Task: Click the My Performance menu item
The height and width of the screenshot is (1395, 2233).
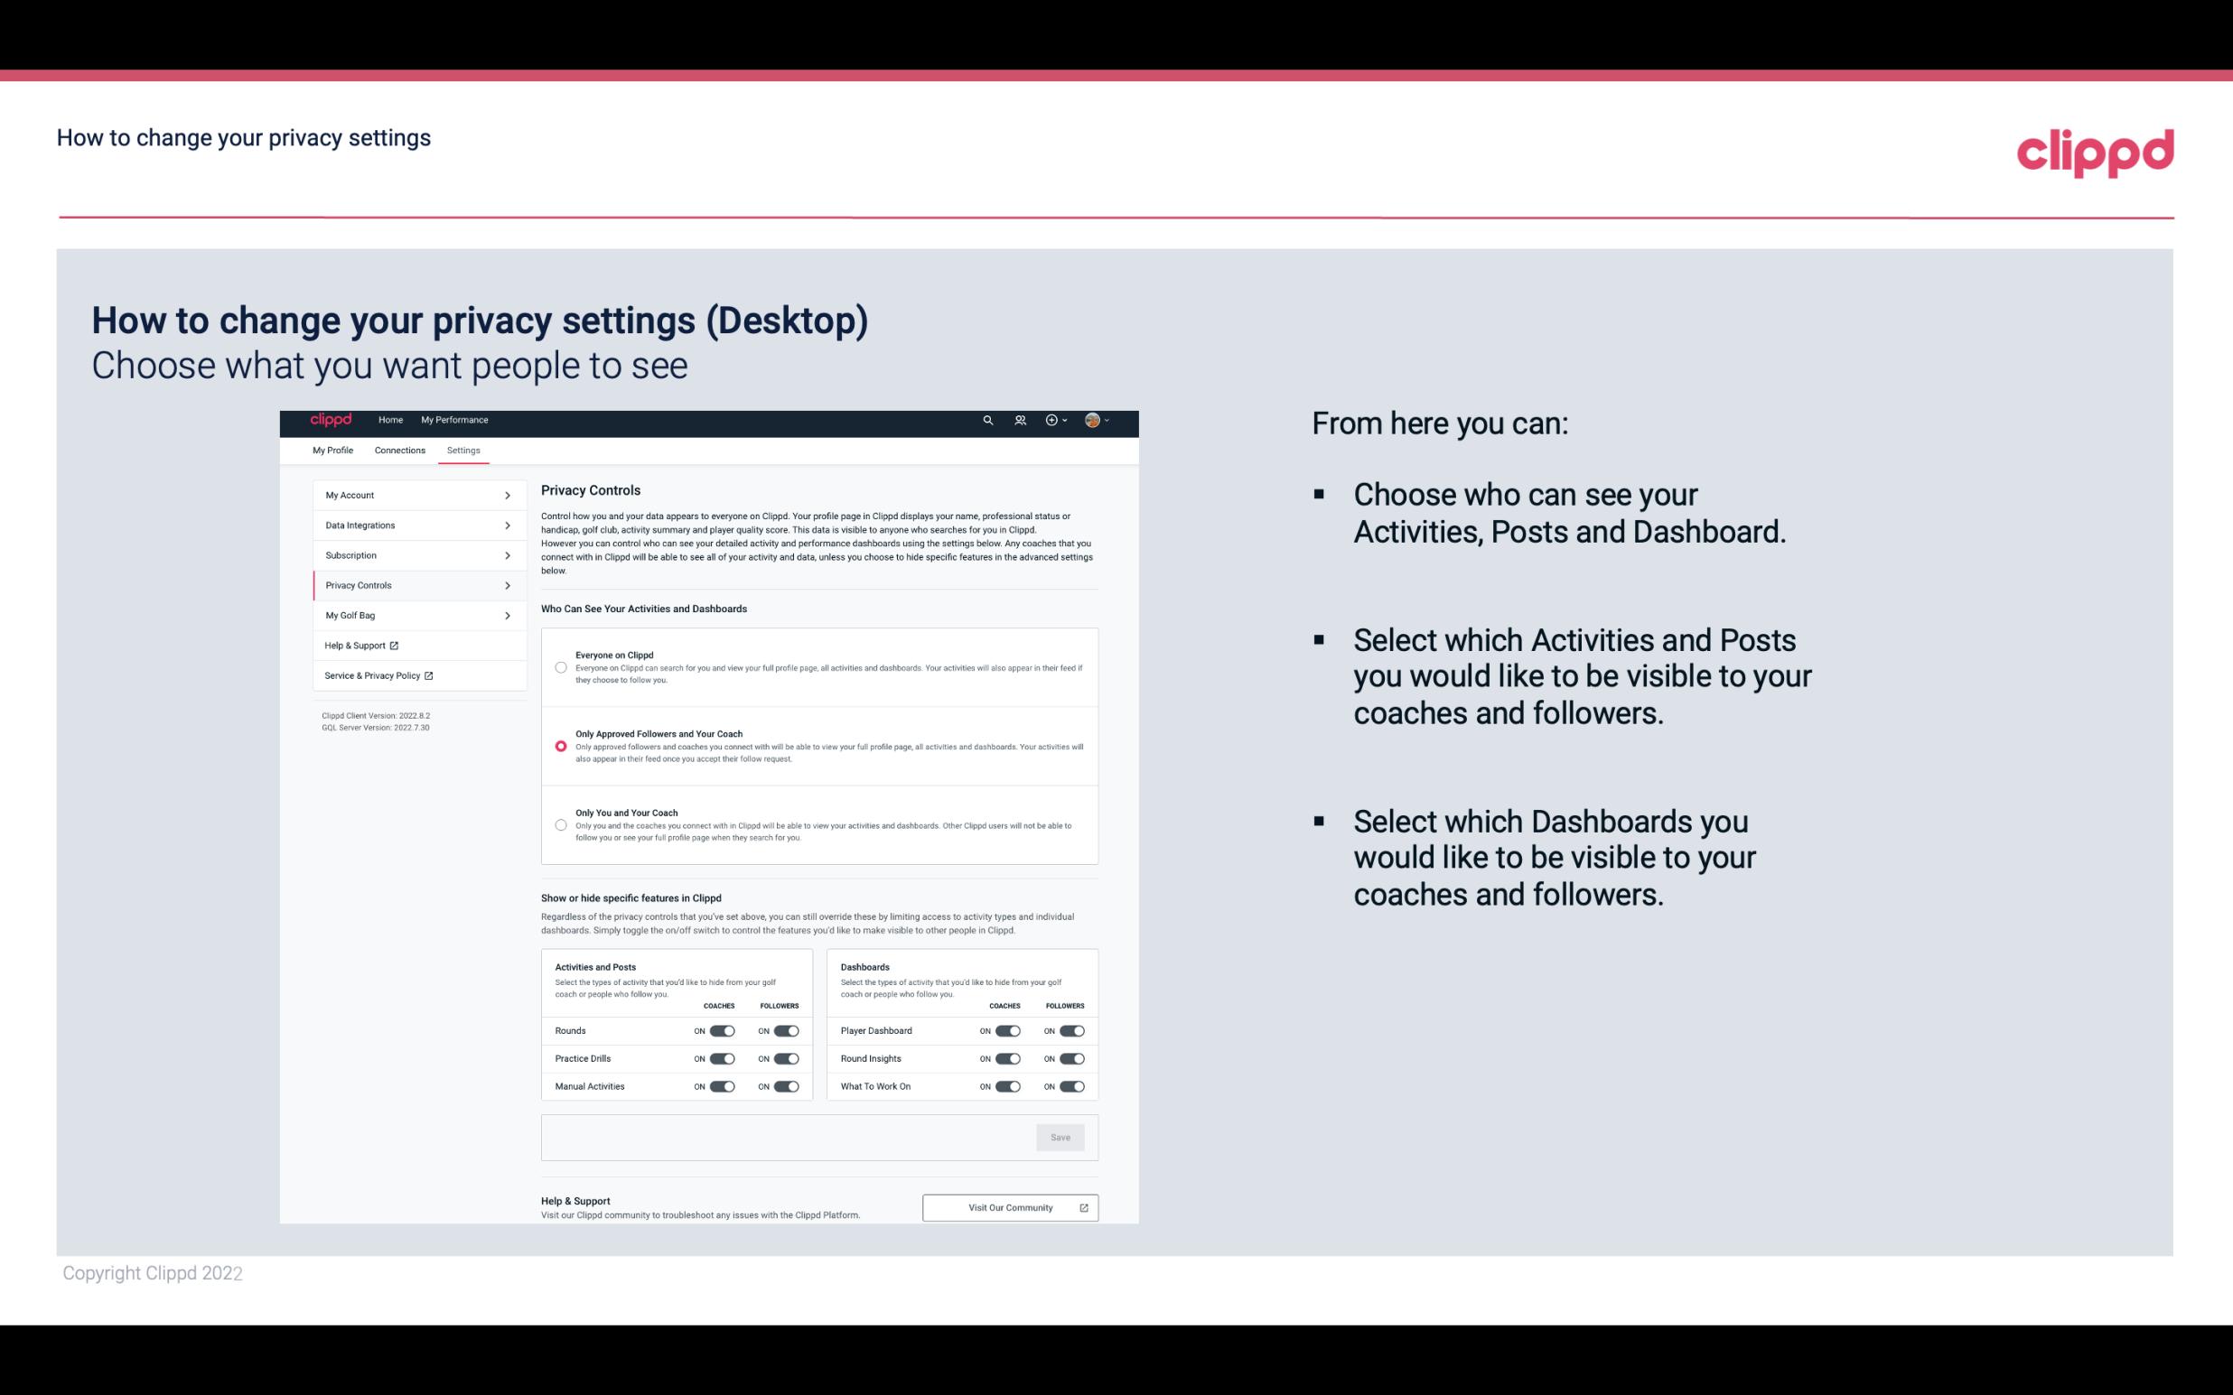Action: (455, 420)
